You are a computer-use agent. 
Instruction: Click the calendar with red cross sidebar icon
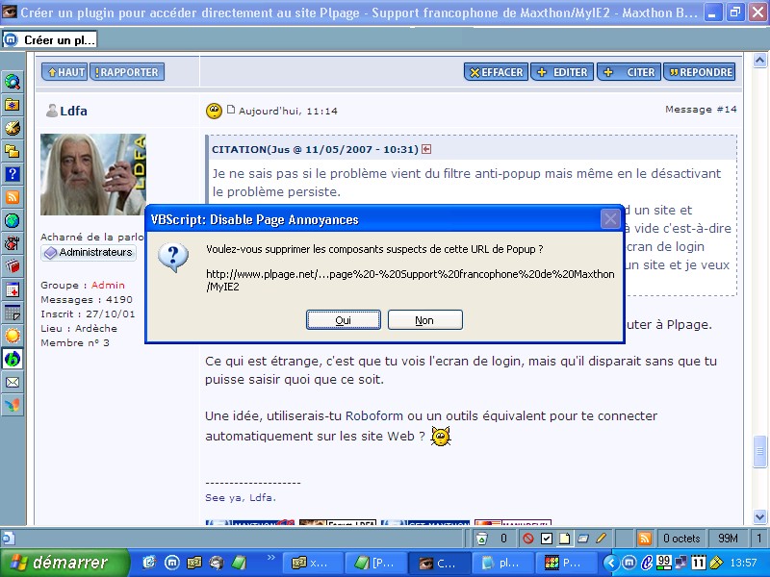(x=13, y=289)
